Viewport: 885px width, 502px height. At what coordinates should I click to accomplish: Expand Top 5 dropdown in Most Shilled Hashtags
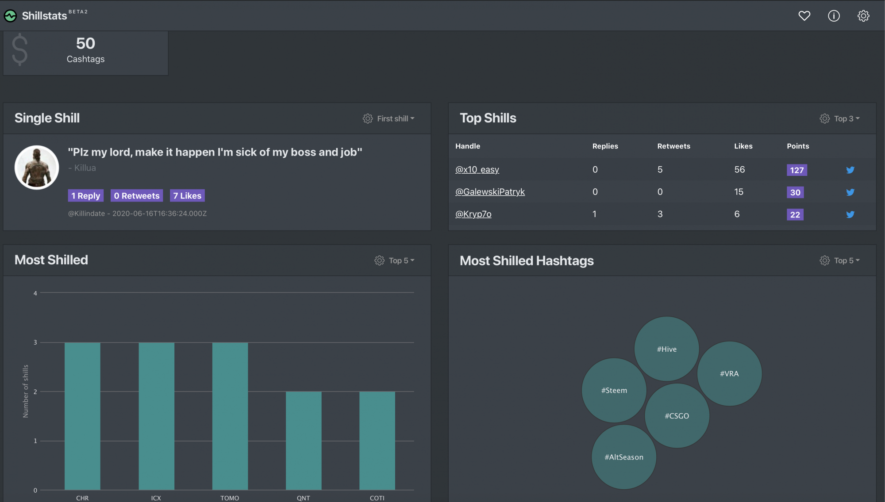[847, 260]
